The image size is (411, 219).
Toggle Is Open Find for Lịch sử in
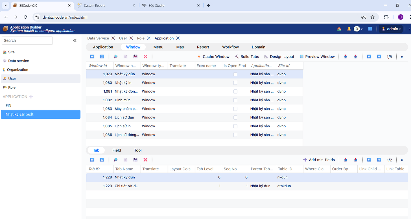[235, 126]
